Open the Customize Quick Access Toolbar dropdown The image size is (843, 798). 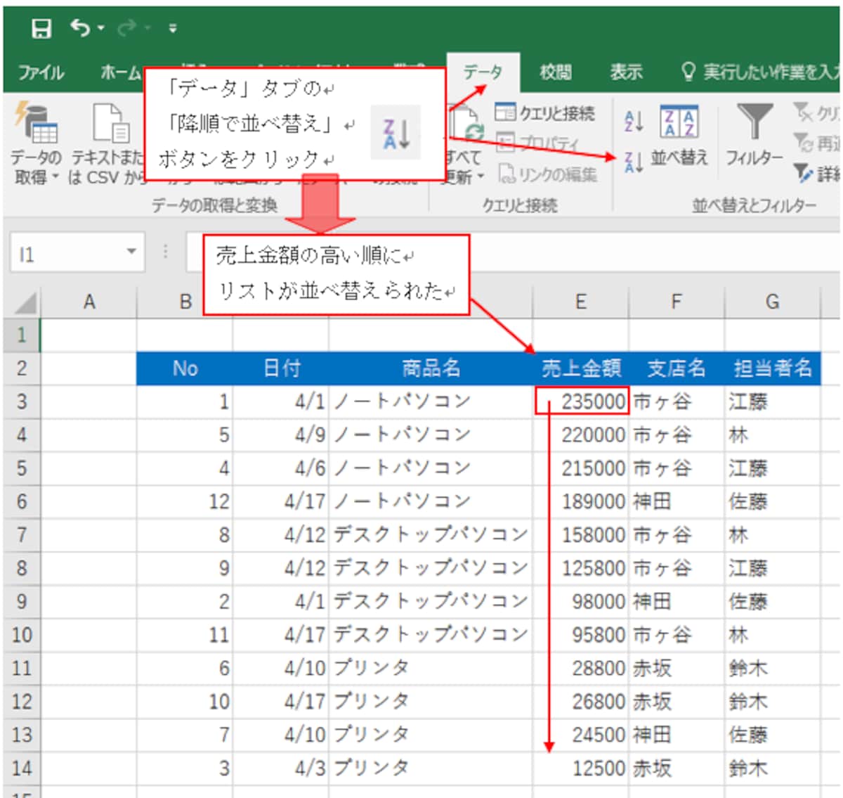point(173,29)
